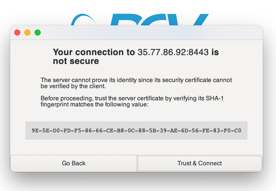Click the last fingerprint byte "C0"
Screen dimensions: 276x191
click(238, 131)
